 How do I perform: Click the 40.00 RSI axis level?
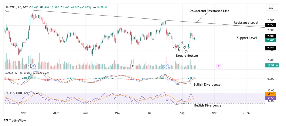[x=270, y=101]
